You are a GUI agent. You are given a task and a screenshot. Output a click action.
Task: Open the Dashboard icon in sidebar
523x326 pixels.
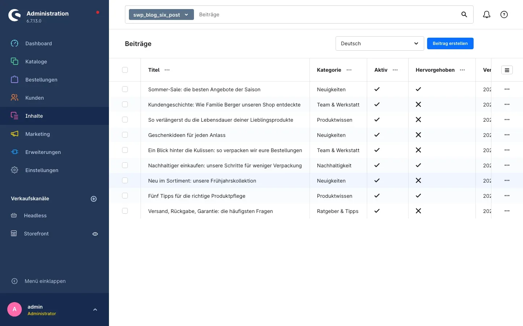[x=15, y=43]
